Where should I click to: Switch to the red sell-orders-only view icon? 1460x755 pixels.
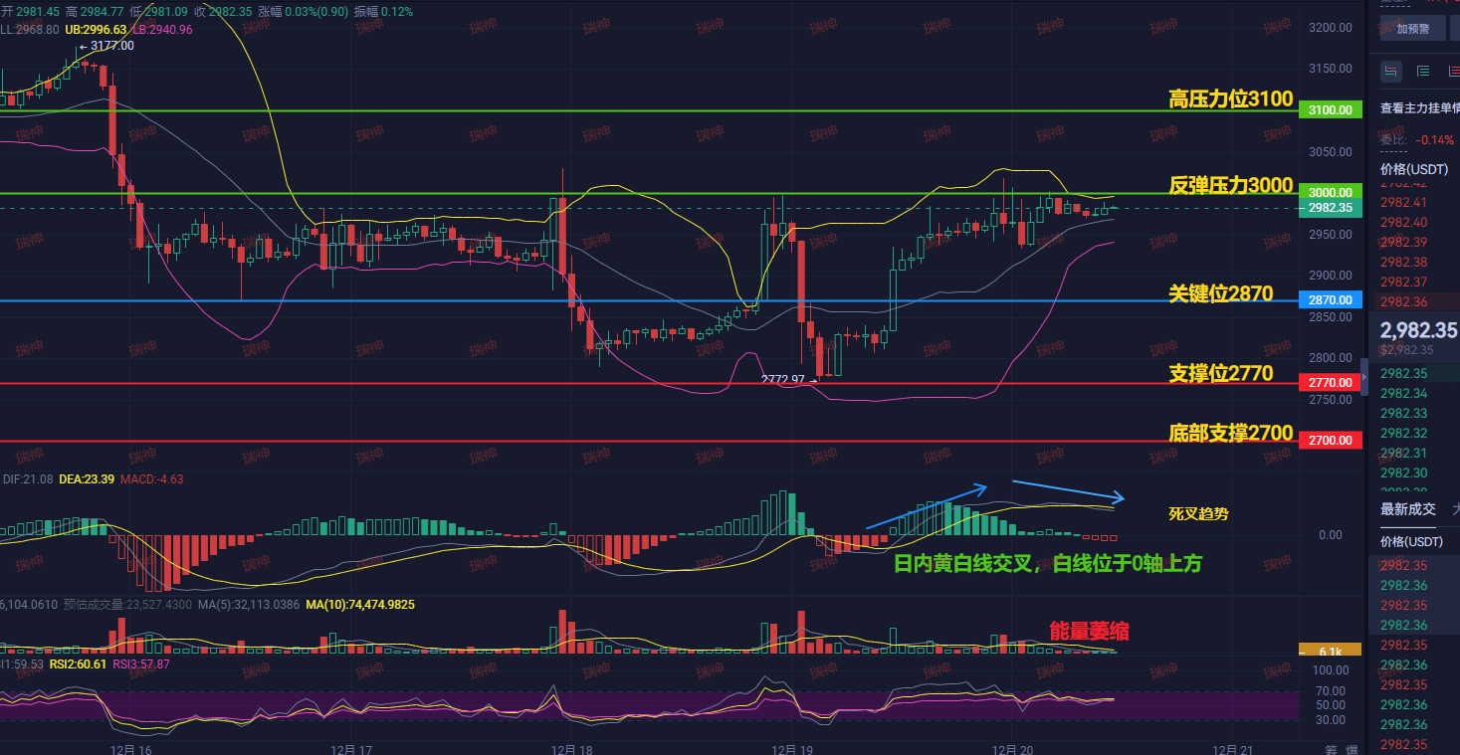coord(1453,71)
